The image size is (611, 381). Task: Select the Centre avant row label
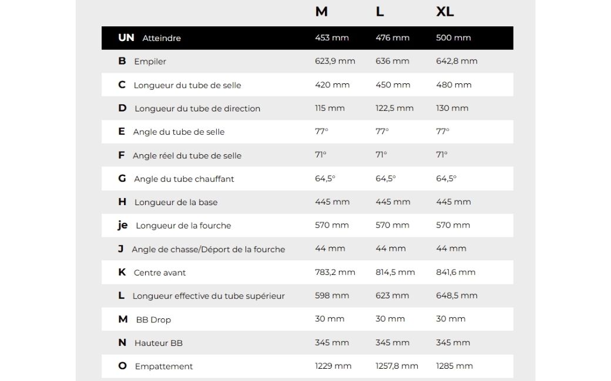pyautogui.click(x=160, y=273)
